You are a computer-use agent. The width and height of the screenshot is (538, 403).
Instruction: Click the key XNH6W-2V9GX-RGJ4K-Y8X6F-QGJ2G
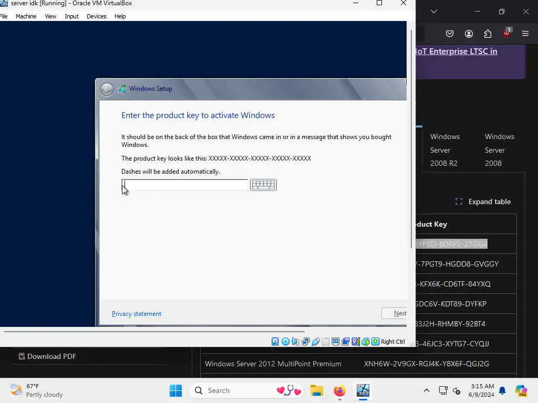(x=426, y=364)
